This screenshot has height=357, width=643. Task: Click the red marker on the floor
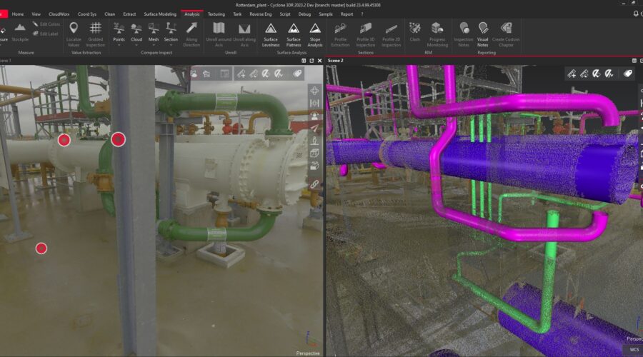[41, 248]
